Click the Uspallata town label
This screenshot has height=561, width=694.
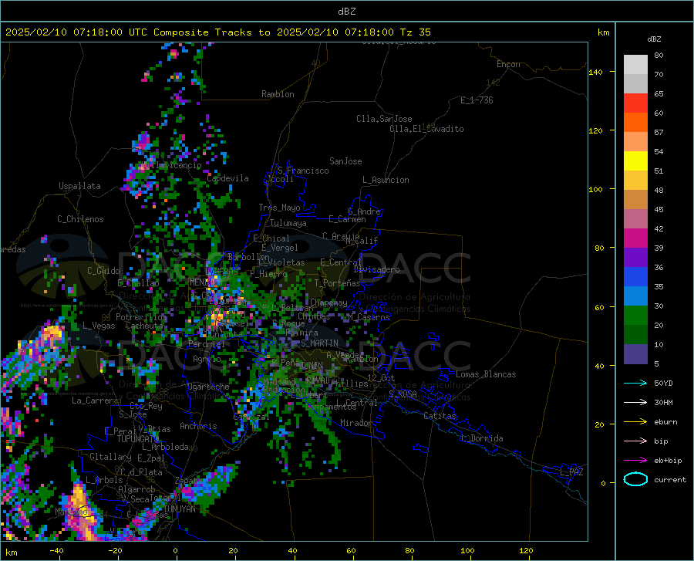[79, 186]
